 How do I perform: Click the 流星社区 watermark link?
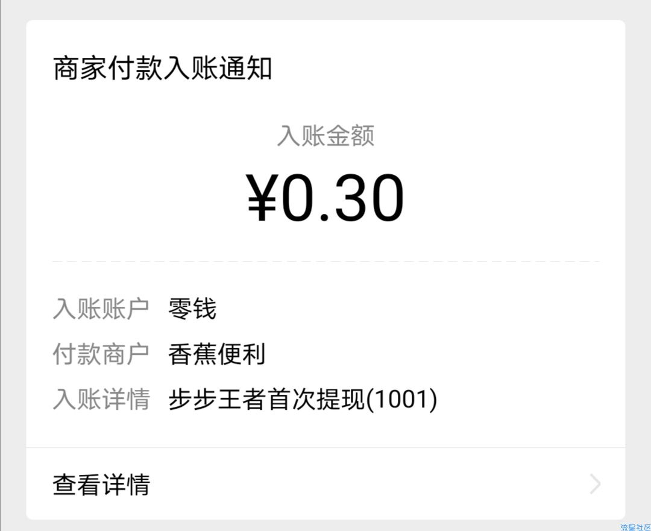[635, 527]
